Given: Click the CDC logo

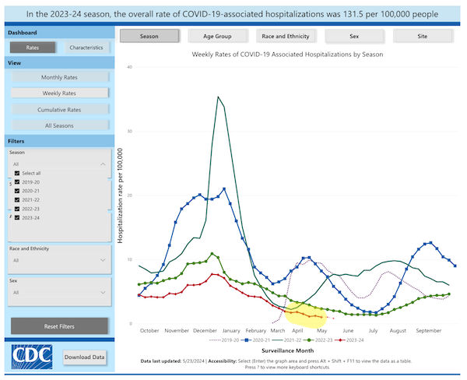Looking at the screenshot, I should click(32, 357).
